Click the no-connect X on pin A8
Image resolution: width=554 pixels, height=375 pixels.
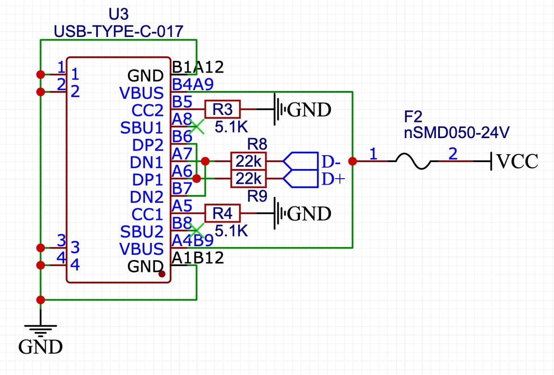(x=197, y=126)
